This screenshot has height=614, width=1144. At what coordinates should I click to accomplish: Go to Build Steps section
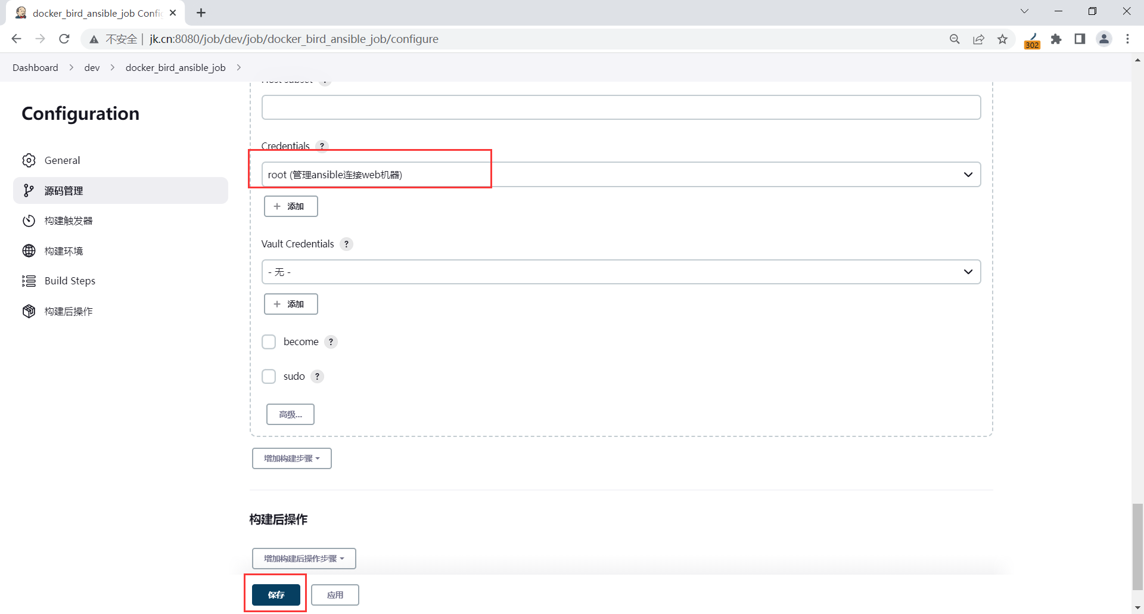120,281
